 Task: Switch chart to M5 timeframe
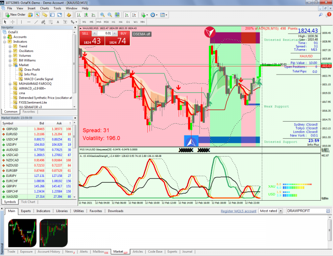(x=92, y=22)
